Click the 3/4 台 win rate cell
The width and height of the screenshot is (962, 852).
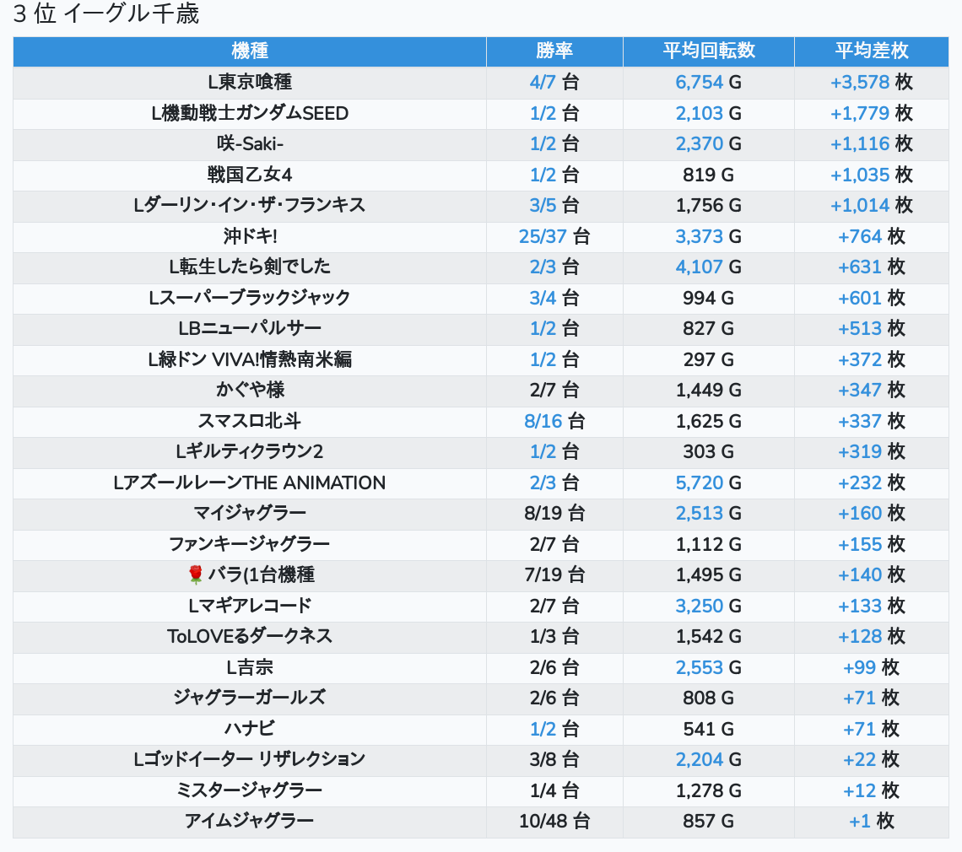(x=554, y=298)
